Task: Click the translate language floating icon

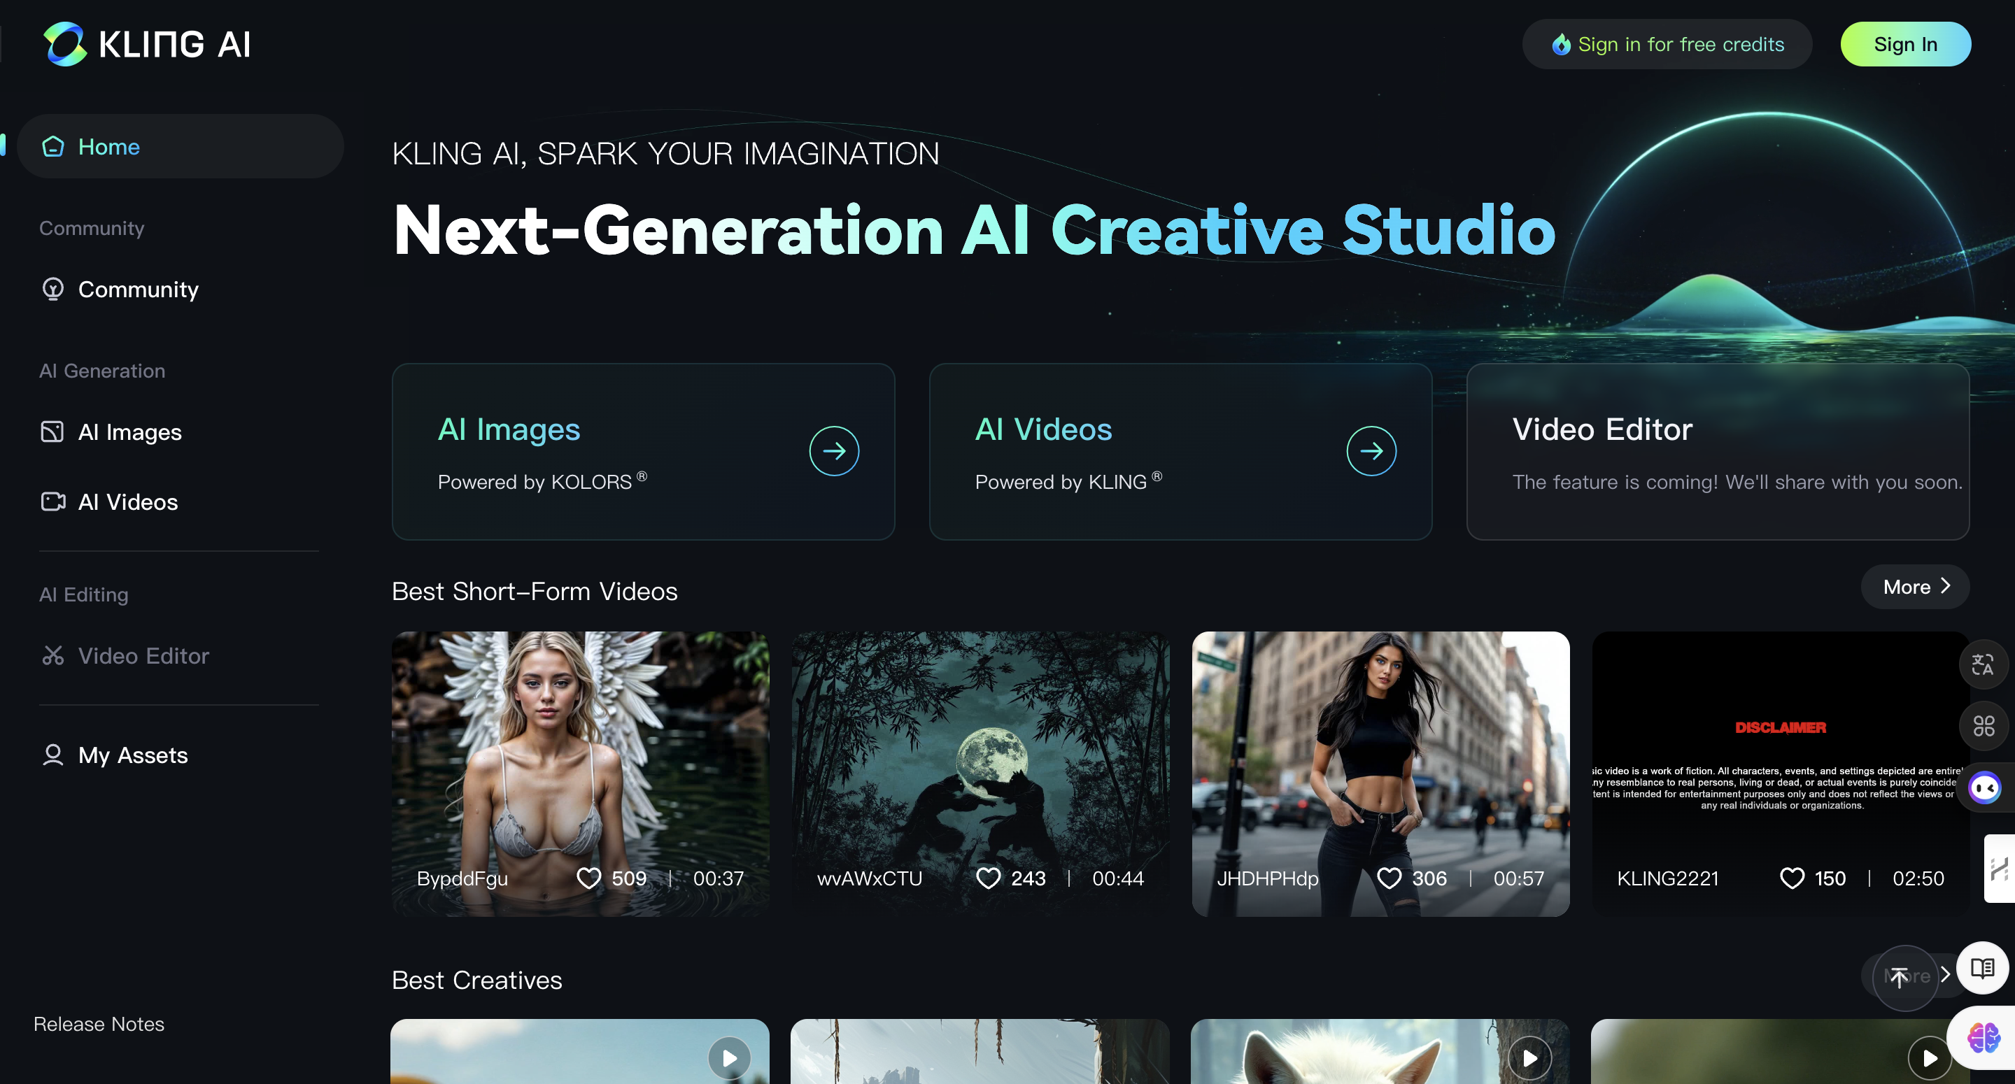Action: tap(1983, 664)
